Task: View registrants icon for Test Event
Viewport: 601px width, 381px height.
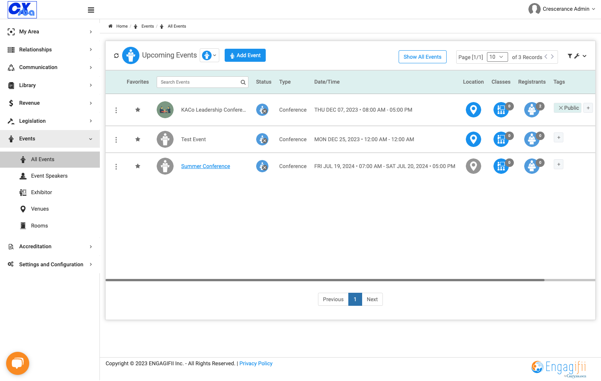Action: click(532, 139)
